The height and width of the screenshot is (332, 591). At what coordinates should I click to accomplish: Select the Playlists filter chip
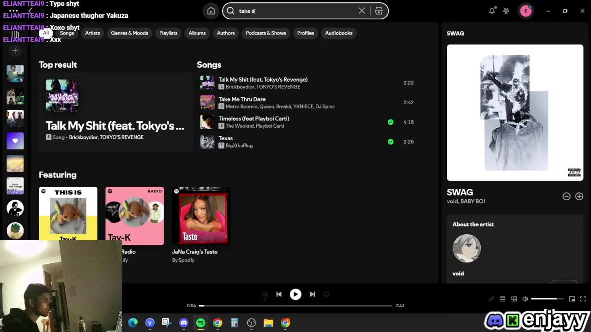(168, 33)
